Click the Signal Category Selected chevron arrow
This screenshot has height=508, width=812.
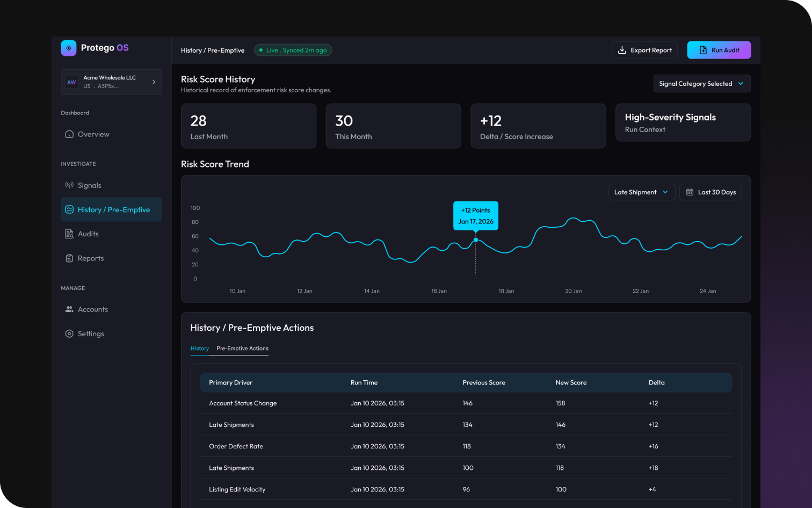741,84
